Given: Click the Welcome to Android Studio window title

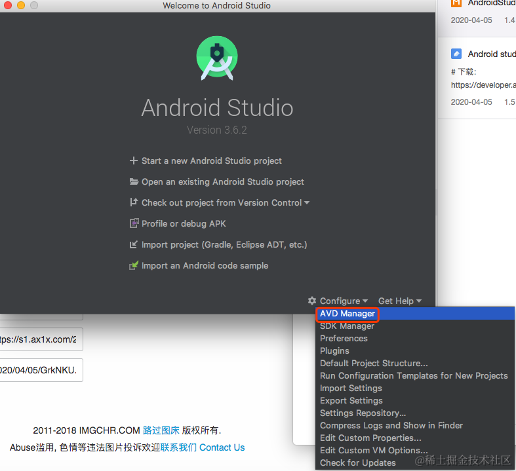Looking at the screenshot, I should tap(216, 6).
